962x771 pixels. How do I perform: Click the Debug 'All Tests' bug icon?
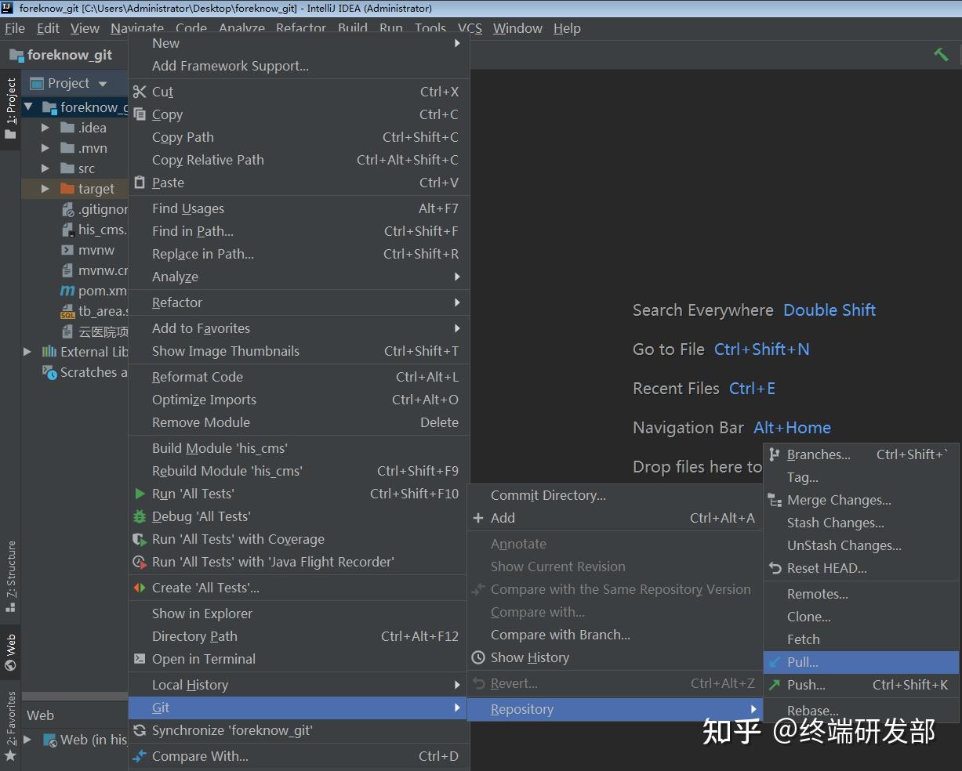pos(141,516)
